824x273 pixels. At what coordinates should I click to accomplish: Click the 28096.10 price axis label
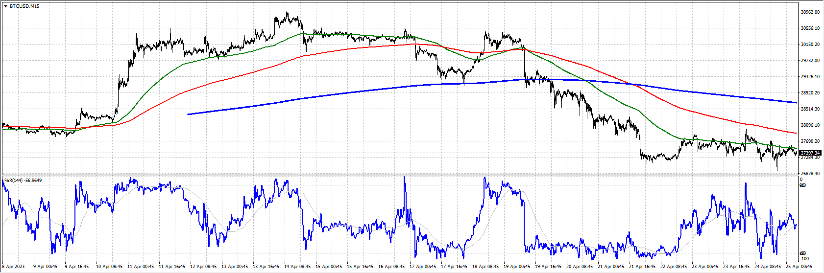(810, 125)
